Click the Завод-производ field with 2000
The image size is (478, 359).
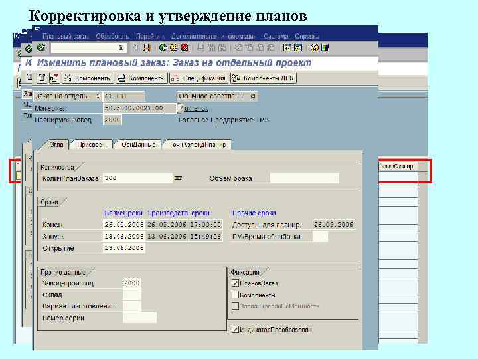pyautogui.click(x=131, y=283)
